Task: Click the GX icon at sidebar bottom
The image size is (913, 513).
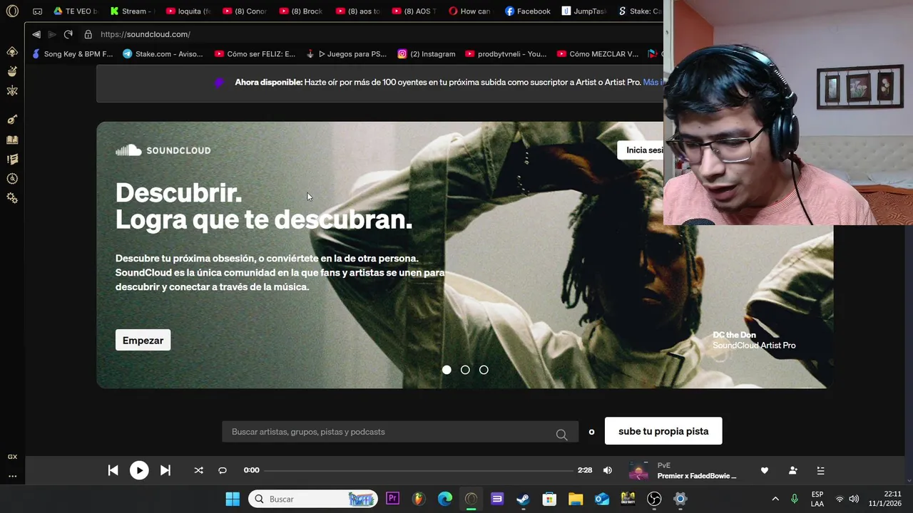Action: click(x=12, y=457)
